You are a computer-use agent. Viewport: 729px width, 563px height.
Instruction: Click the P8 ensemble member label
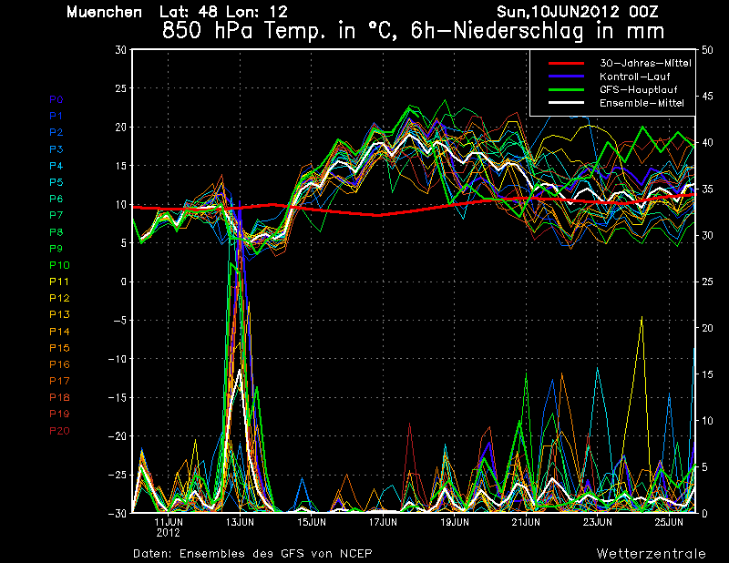(x=56, y=232)
